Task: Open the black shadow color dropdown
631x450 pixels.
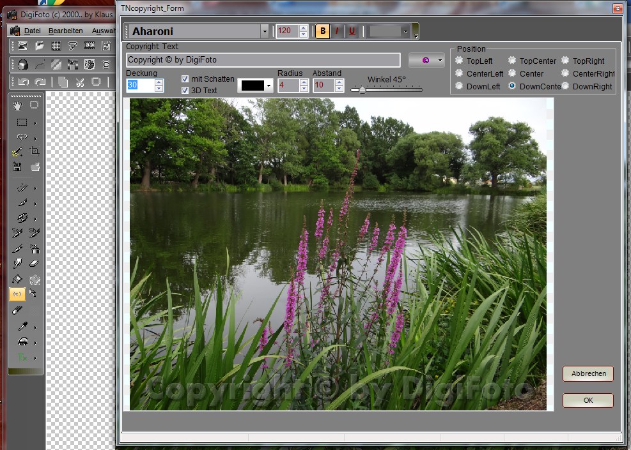Action: [x=269, y=85]
